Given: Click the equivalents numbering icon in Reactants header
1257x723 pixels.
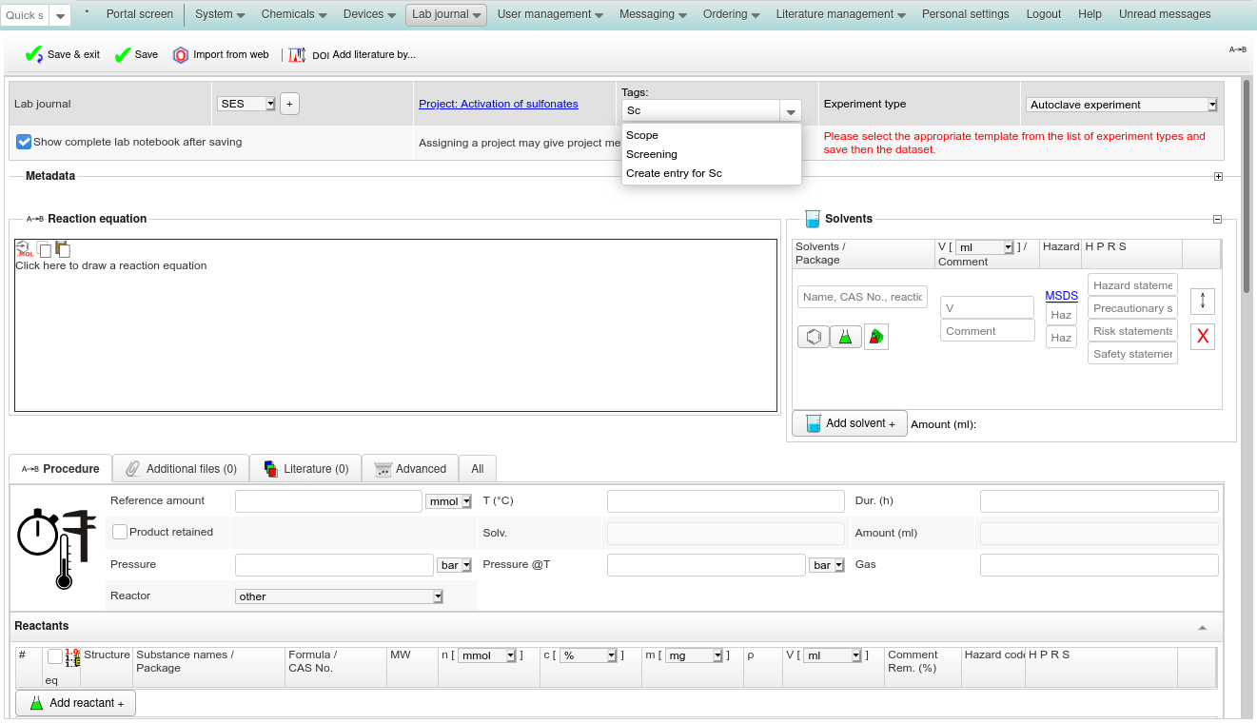Looking at the screenshot, I should coord(72,657).
